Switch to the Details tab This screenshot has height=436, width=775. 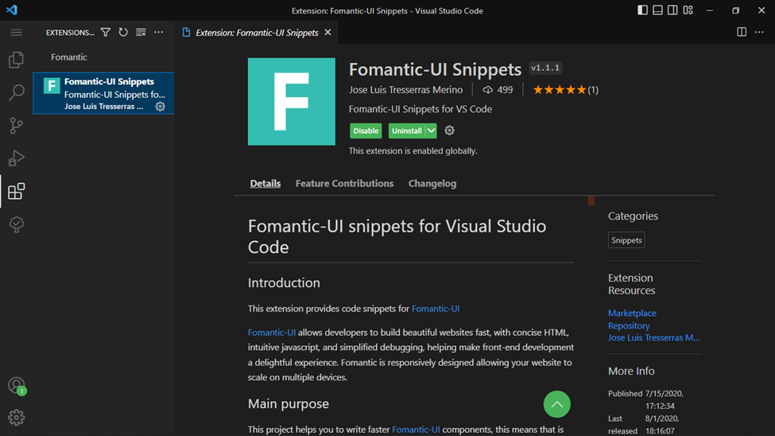tap(265, 183)
